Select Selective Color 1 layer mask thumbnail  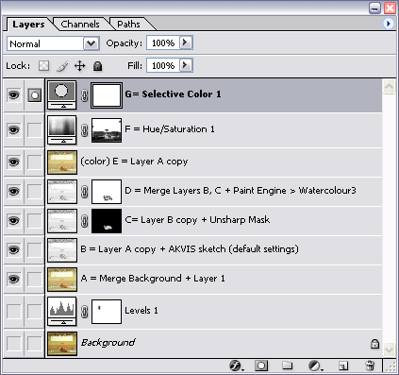pyautogui.click(x=107, y=95)
